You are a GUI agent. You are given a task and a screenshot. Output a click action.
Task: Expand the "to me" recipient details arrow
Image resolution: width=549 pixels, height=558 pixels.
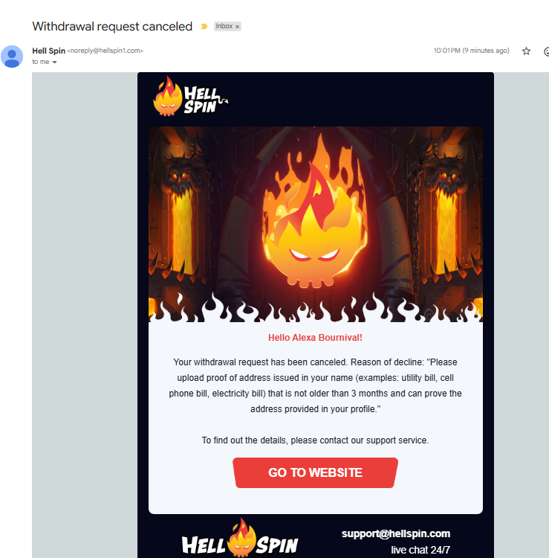coord(54,62)
